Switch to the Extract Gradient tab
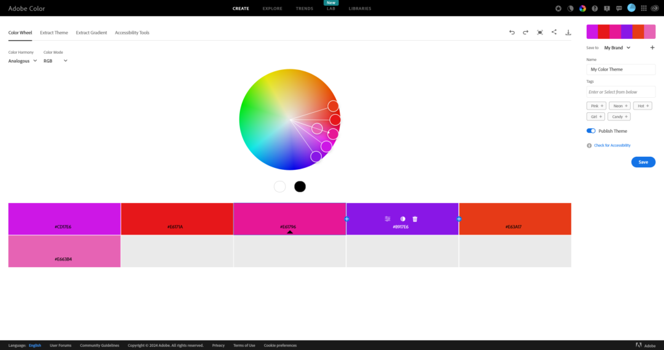664x350 pixels. (91, 32)
